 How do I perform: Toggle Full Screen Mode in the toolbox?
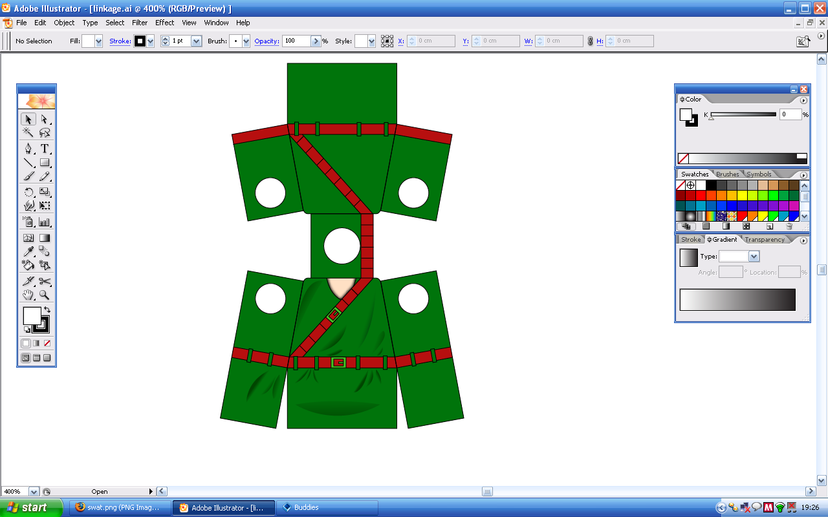[47, 359]
